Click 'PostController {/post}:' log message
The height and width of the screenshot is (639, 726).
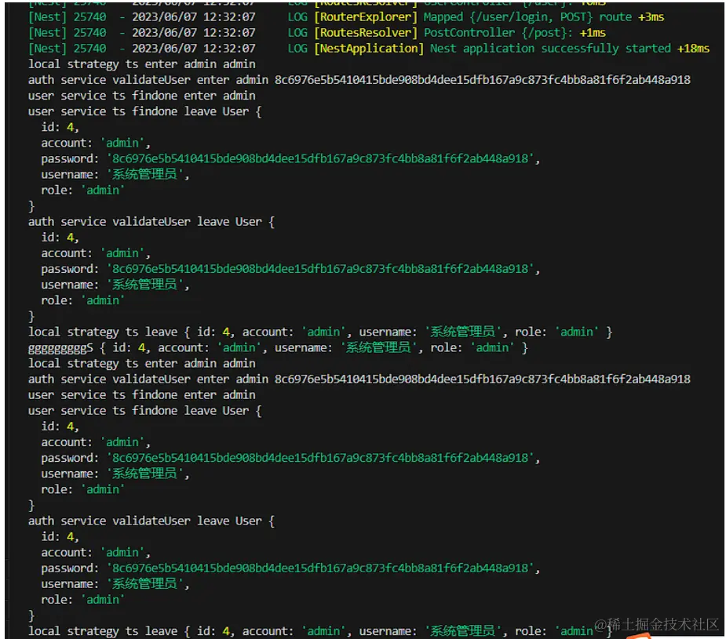498,33
